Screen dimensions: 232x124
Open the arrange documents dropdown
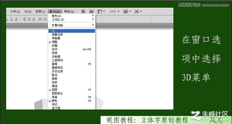point(127,11)
